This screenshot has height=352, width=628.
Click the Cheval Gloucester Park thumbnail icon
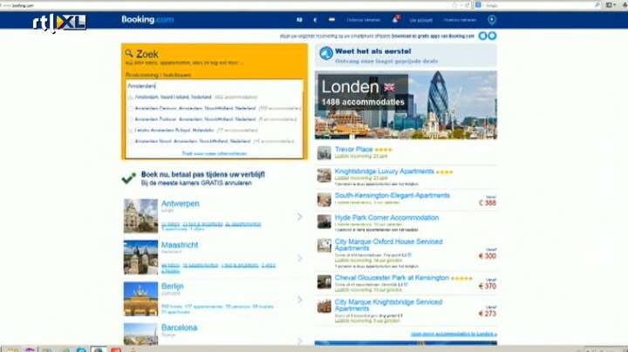pos(324,281)
